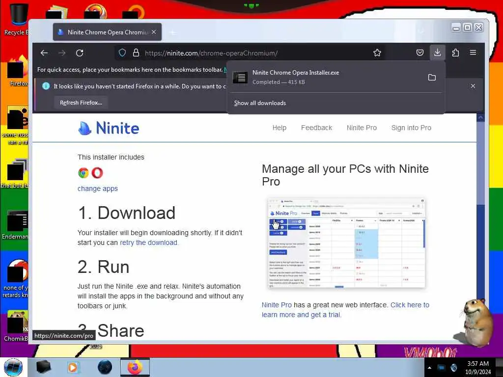The image size is (503, 377).
Task: Dismiss the Firefox refresh notification bar
Action: pos(473,86)
